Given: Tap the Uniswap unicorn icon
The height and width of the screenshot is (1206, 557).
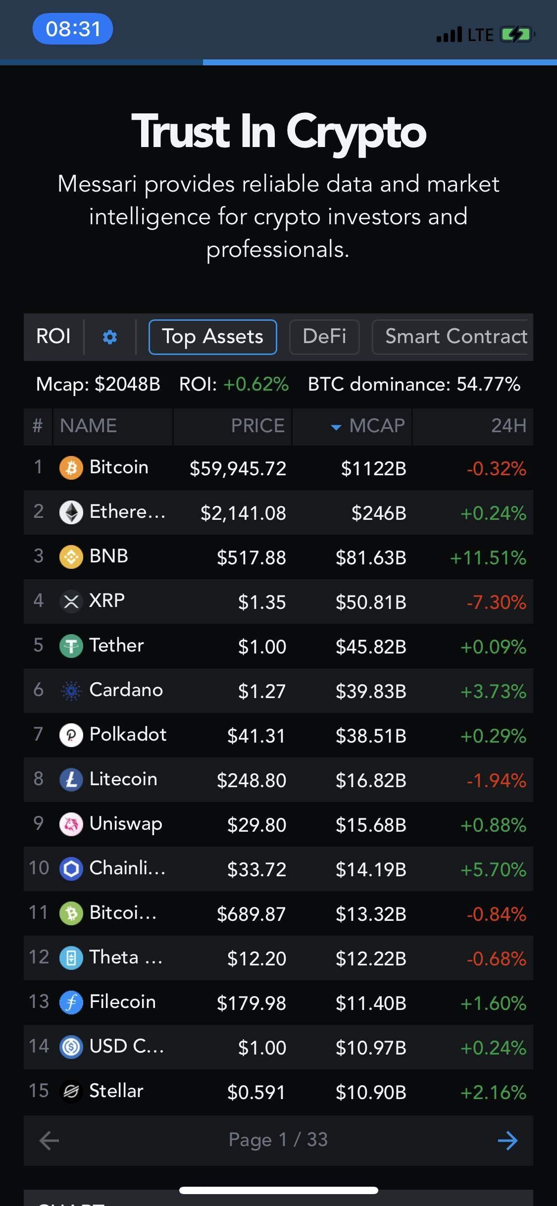Looking at the screenshot, I should click(71, 824).
